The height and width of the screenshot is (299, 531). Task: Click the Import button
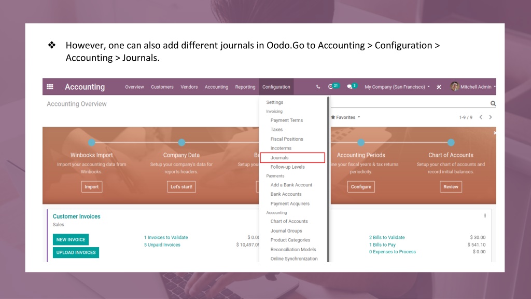pyautogui.click(x=92, y=187)
